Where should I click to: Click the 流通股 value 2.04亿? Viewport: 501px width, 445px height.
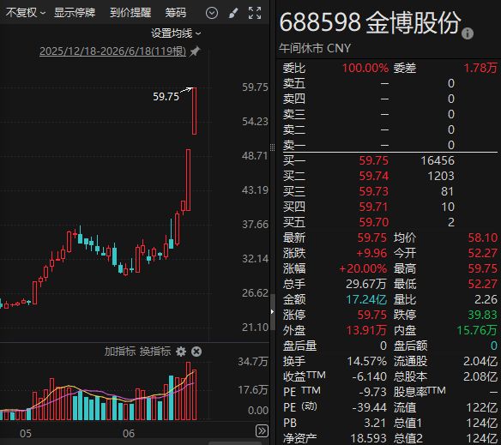coord(480,361)
